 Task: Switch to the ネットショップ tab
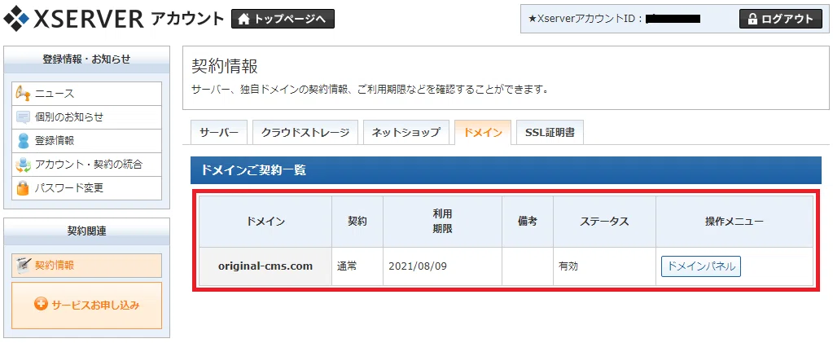pos(406,133)
